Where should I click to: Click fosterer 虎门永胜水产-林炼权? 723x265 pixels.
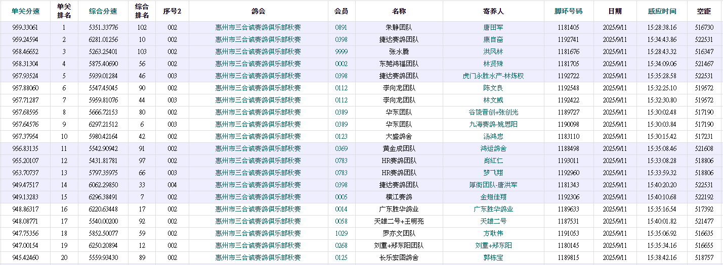pos(493,76)
